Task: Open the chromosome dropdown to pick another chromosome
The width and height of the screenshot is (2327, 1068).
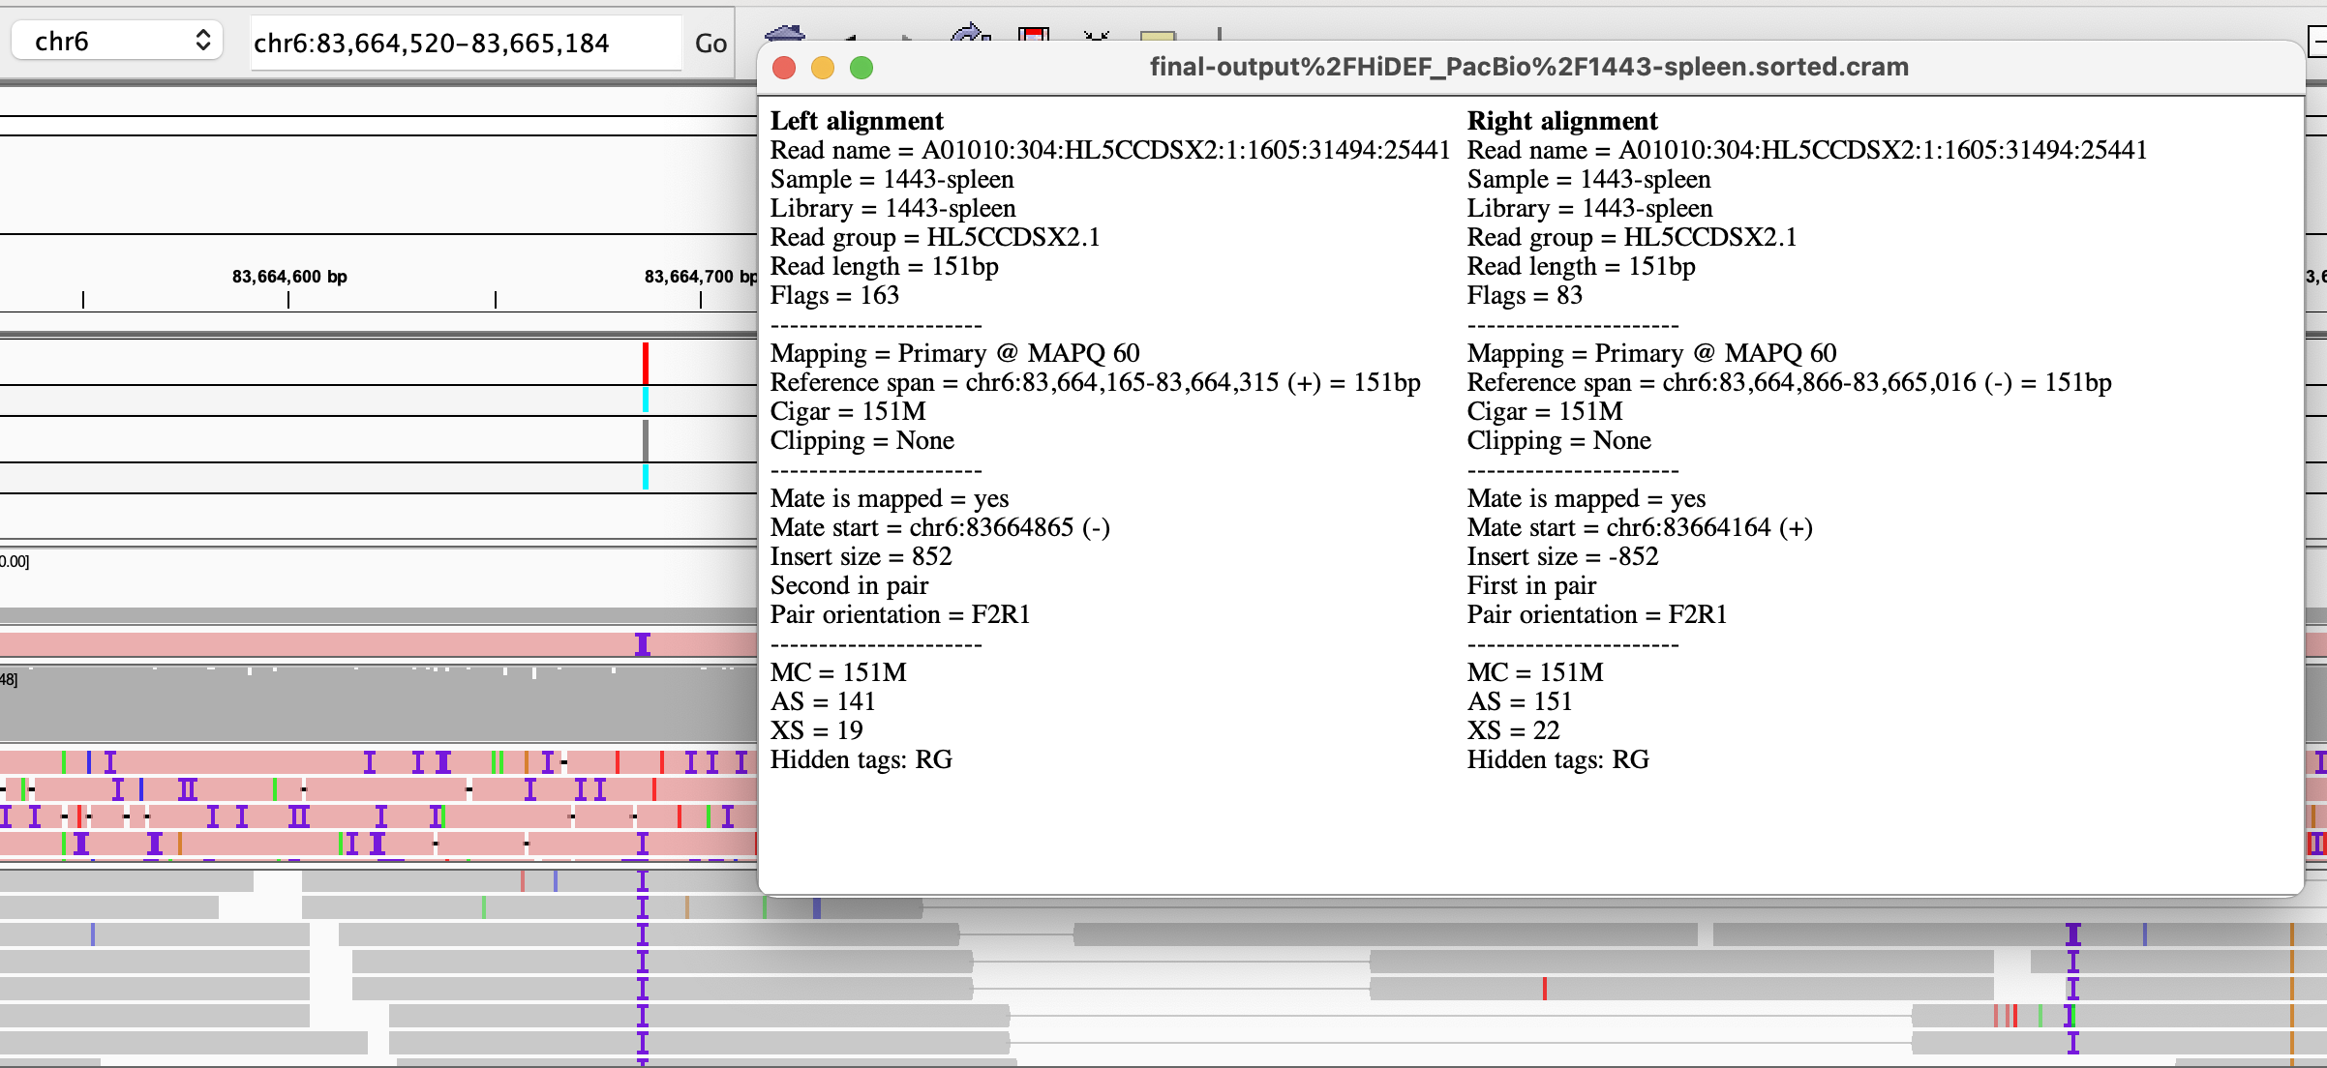Action: 115,41
